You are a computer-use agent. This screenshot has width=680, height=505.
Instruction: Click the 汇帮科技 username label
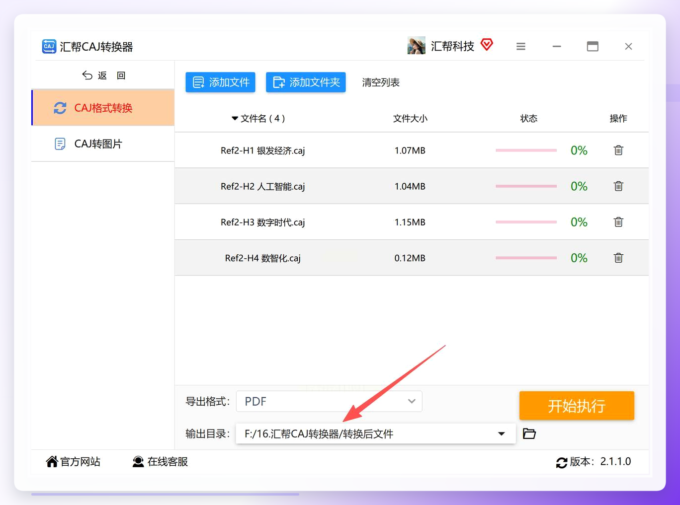pyautogui.click(x=452, y=46)
